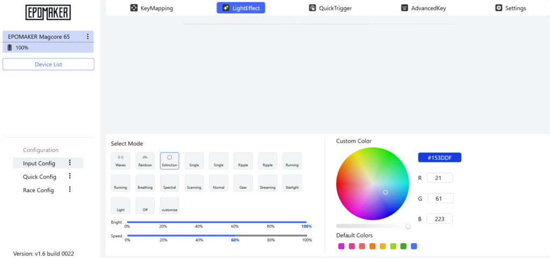The image size is (550, 258).
Task: Select the Extinction mode tile
Action: tap(169, 161)
